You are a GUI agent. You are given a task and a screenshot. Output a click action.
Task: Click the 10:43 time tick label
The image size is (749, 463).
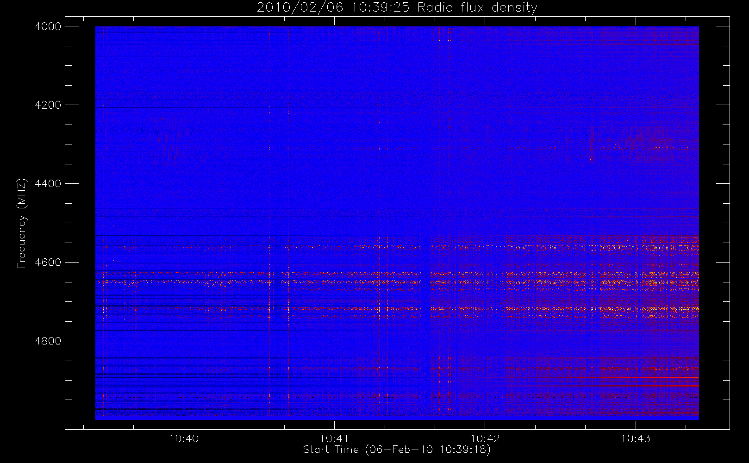(x=635, y=438)
